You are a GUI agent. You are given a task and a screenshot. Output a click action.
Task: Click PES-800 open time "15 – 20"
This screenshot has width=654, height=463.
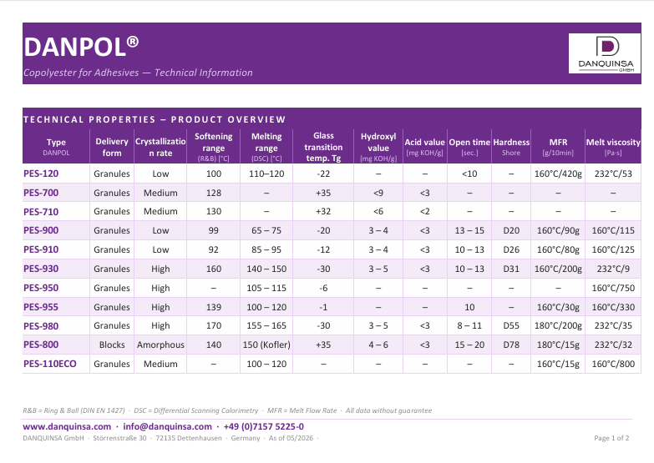pyautogui.click(x=469, y=345)
